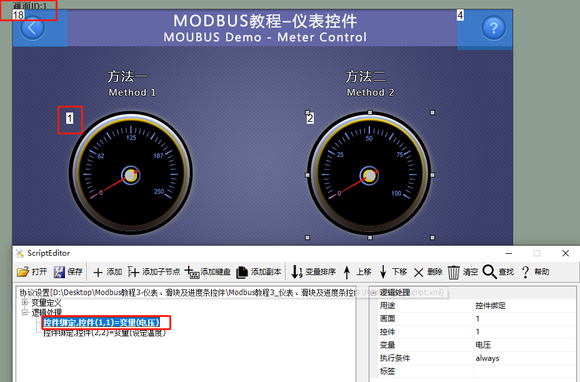Click the 方法一 label text
This screenshot has width=580, height=382.
click(127, 77)
